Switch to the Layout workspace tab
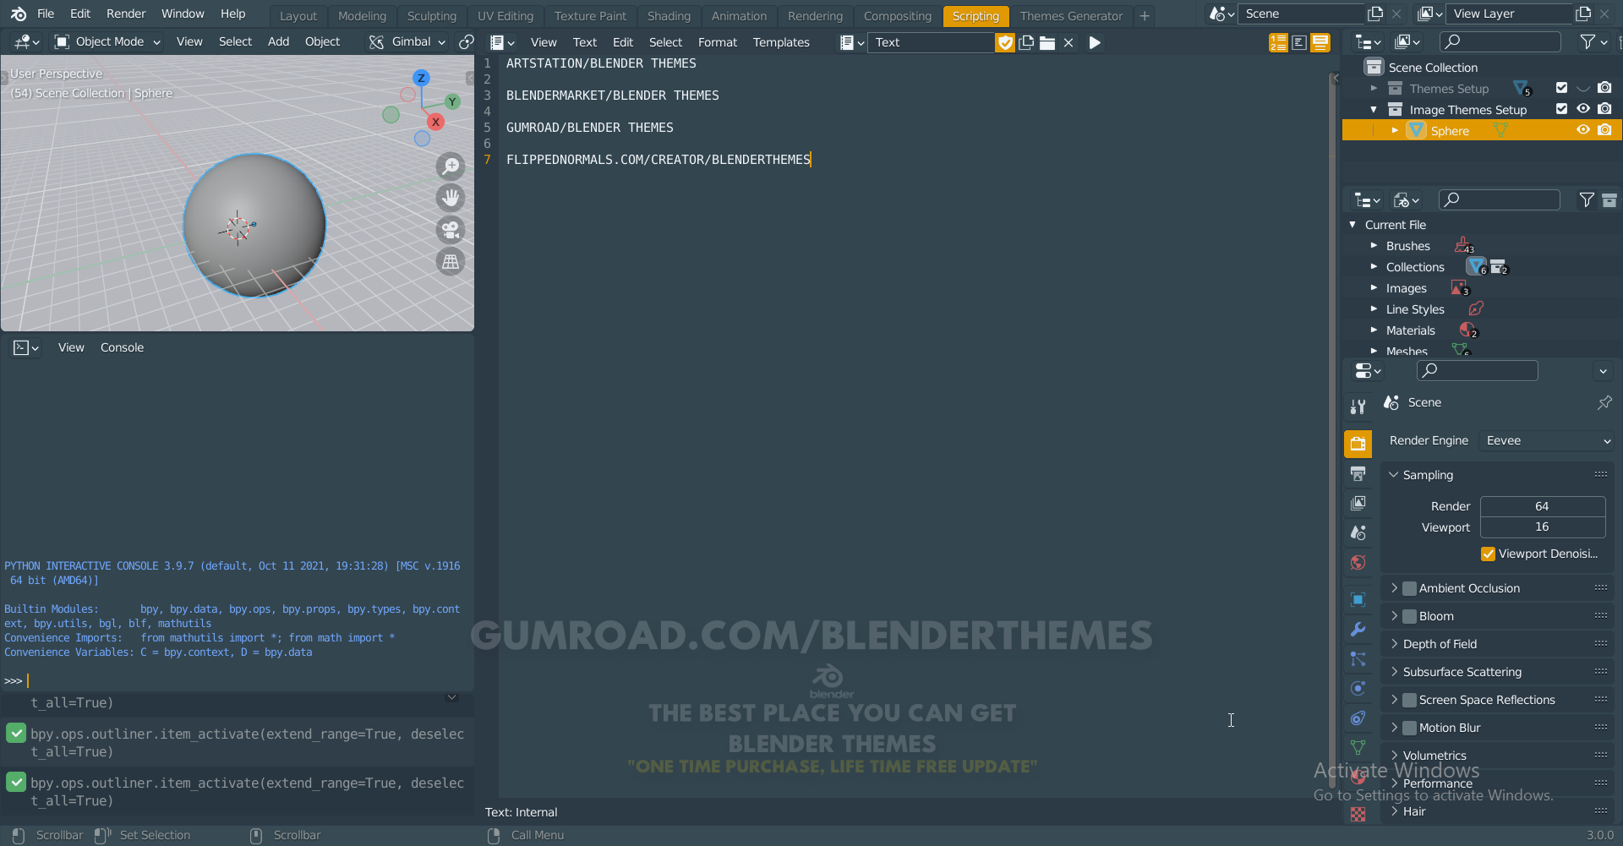Screen dimensions: 1623x846 click(298, 16)
